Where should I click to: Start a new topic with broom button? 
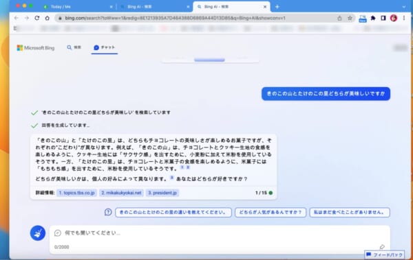pos(38,233)
